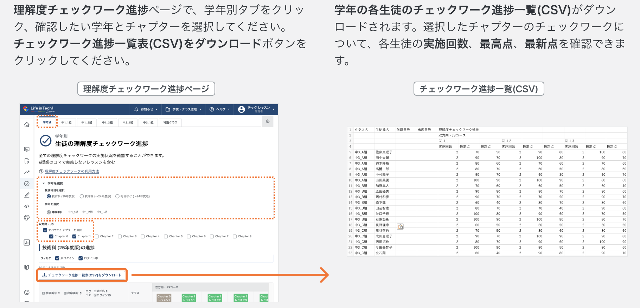The height and width of the screenshot is (308, 640).
Task: Open the ヘルプ dropdown menu
Action: coord(220,109)
